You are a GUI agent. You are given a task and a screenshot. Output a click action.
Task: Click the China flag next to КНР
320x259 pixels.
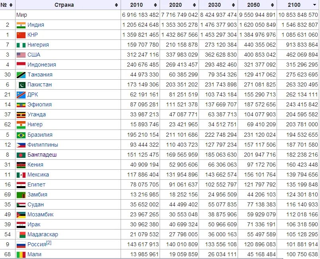pyautogui.click(x=21, y=35)
